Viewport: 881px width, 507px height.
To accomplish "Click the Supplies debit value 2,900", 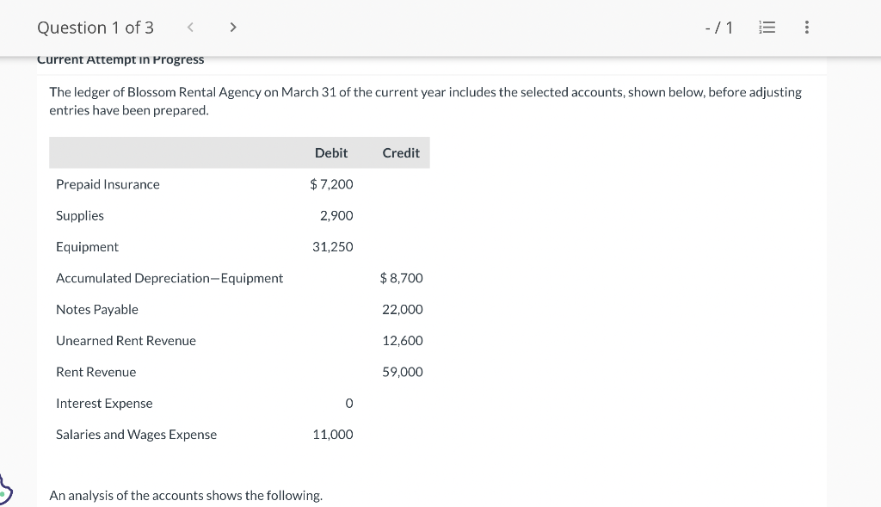I will [x=336, y=215].
